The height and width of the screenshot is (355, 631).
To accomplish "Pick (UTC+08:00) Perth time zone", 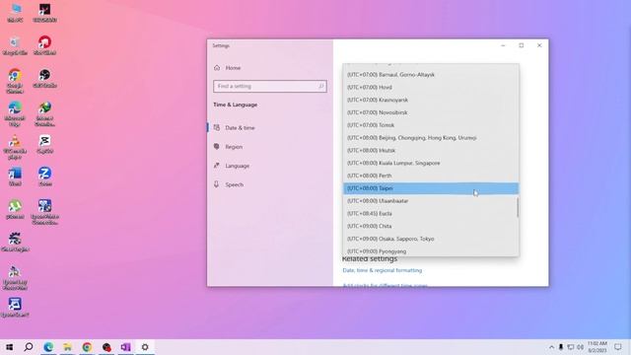I will (431, 176).
